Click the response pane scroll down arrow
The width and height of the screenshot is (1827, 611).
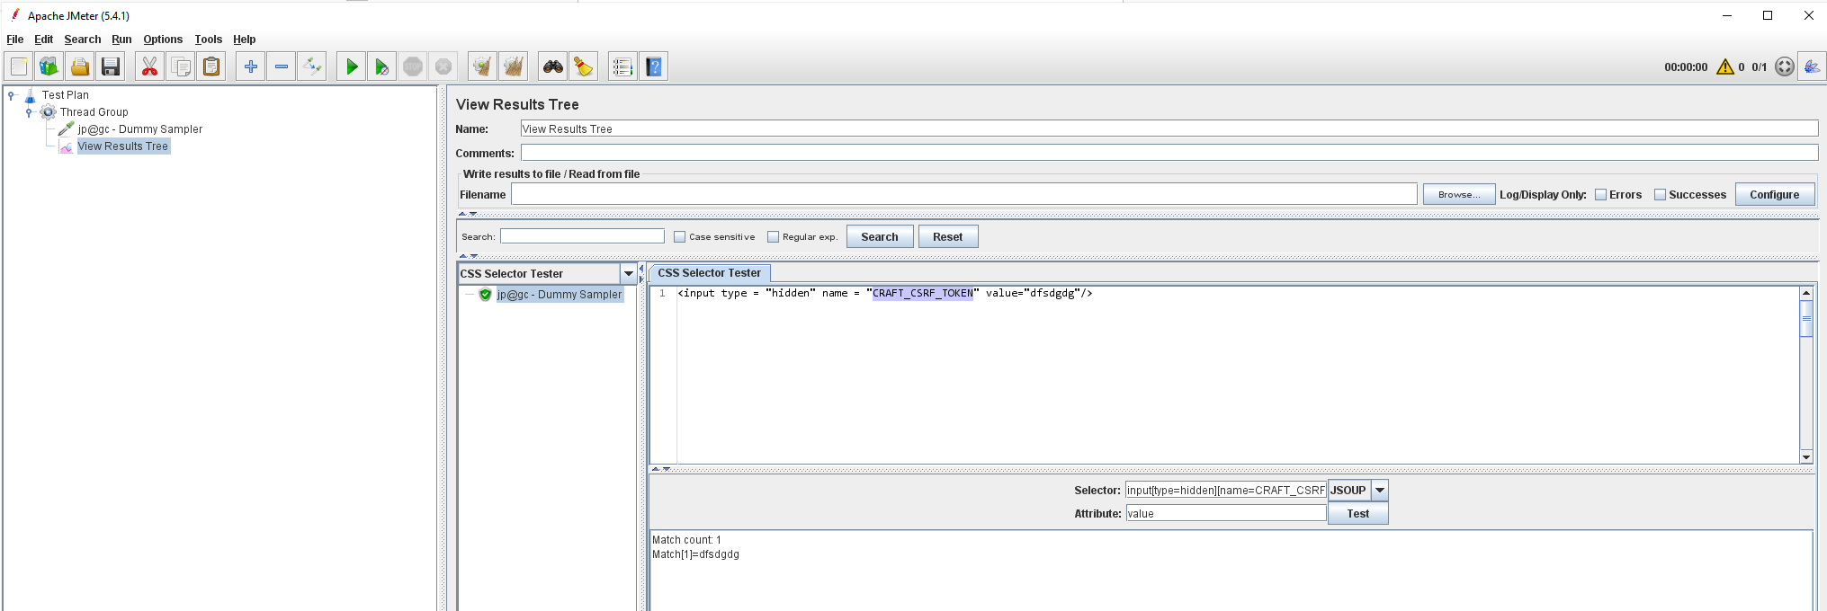tap(1805, 457)
